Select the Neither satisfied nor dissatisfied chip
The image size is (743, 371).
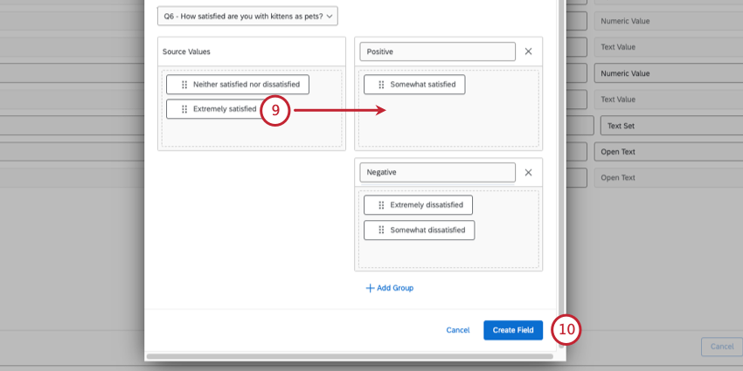pos(238,85)
